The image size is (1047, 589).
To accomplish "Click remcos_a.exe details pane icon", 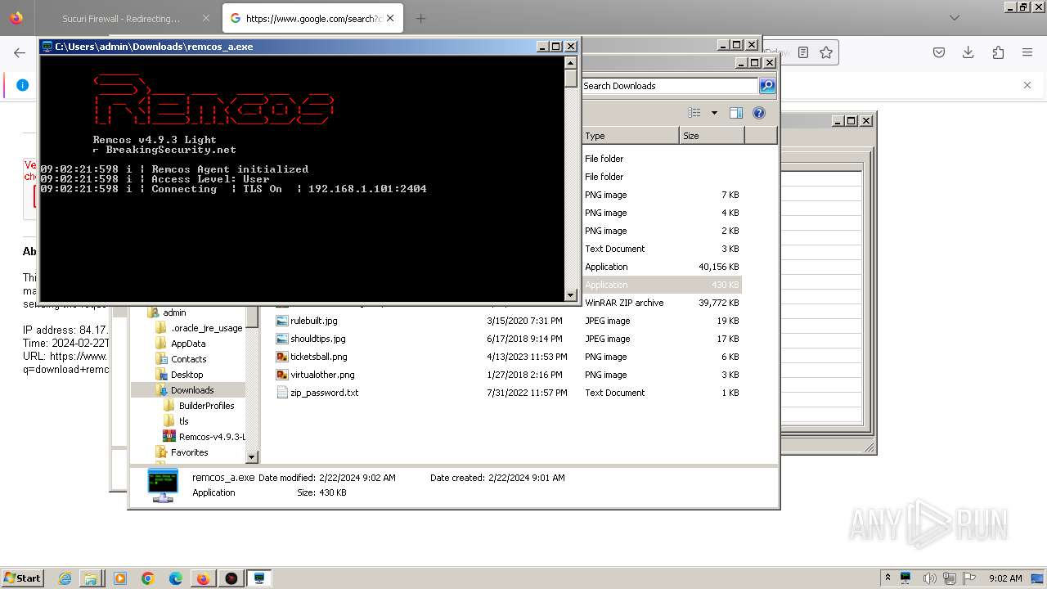I will (163, 485).
